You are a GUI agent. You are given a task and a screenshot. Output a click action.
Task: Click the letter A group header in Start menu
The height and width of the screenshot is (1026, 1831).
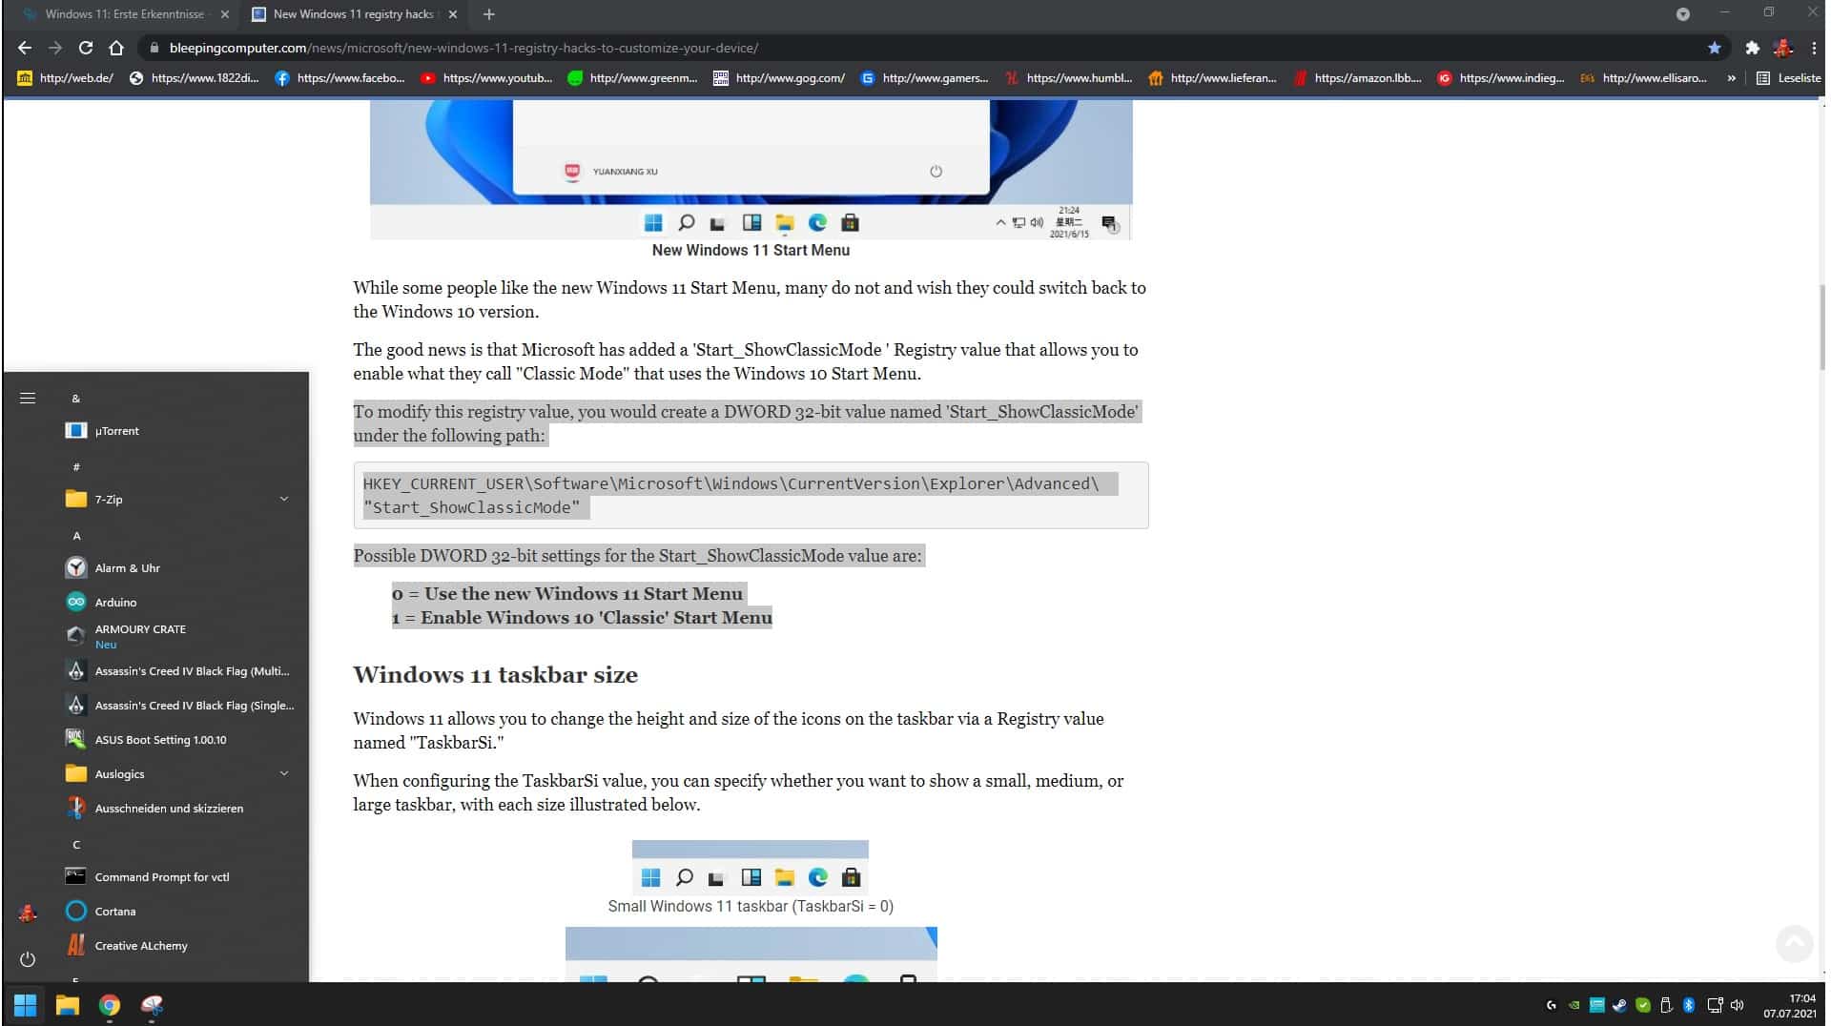point(76,536)
